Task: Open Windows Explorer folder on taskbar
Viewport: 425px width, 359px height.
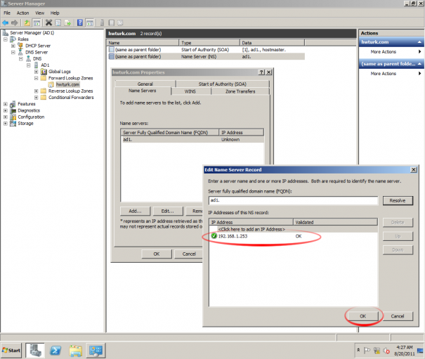Action: (76, 351)
